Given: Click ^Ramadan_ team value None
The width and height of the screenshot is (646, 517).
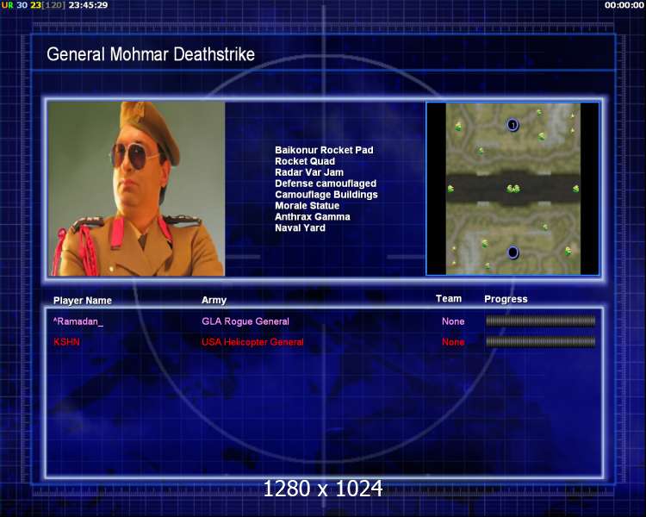Looking at the screenshot, I should point(453,321).
